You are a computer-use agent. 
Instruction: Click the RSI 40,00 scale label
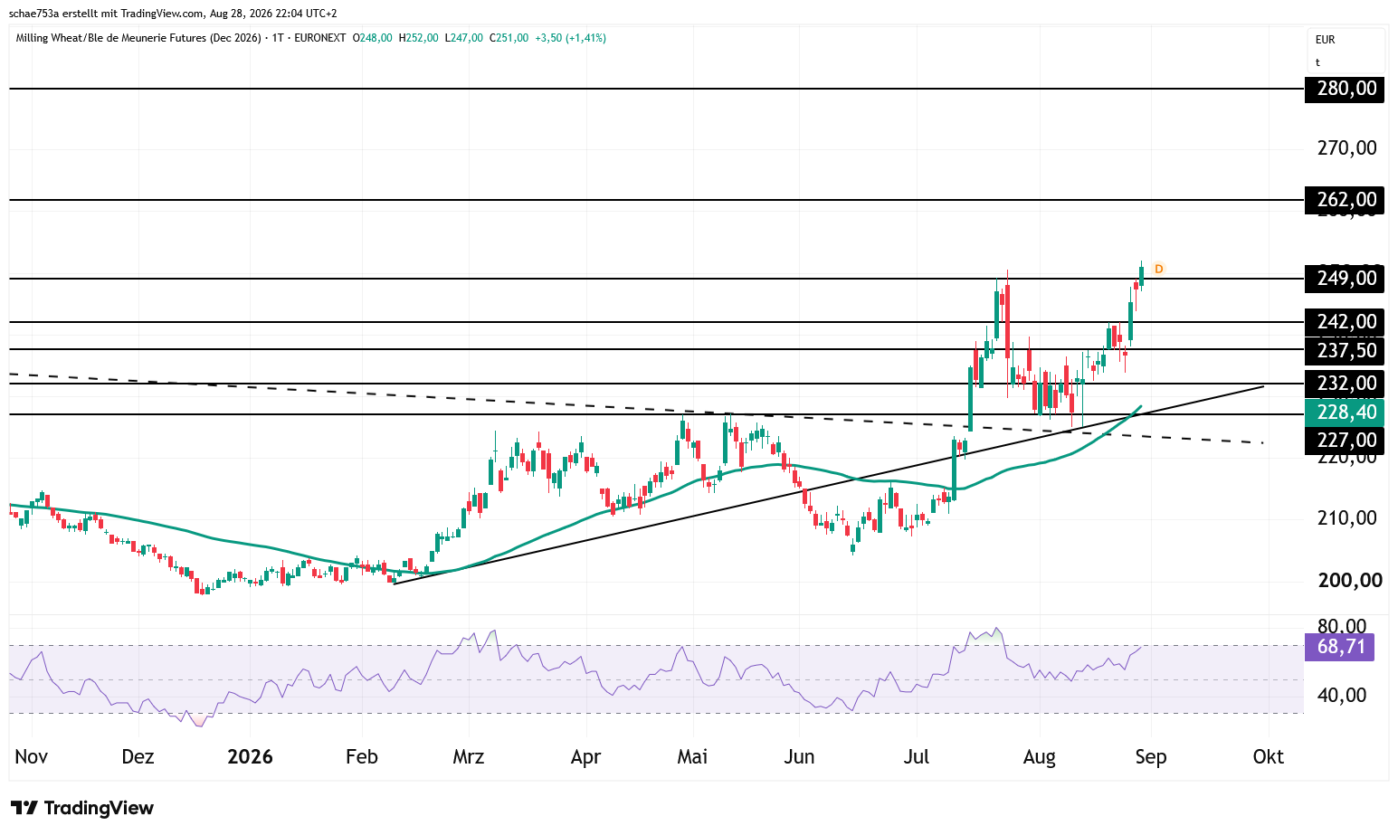click(x=1342, y=695)
